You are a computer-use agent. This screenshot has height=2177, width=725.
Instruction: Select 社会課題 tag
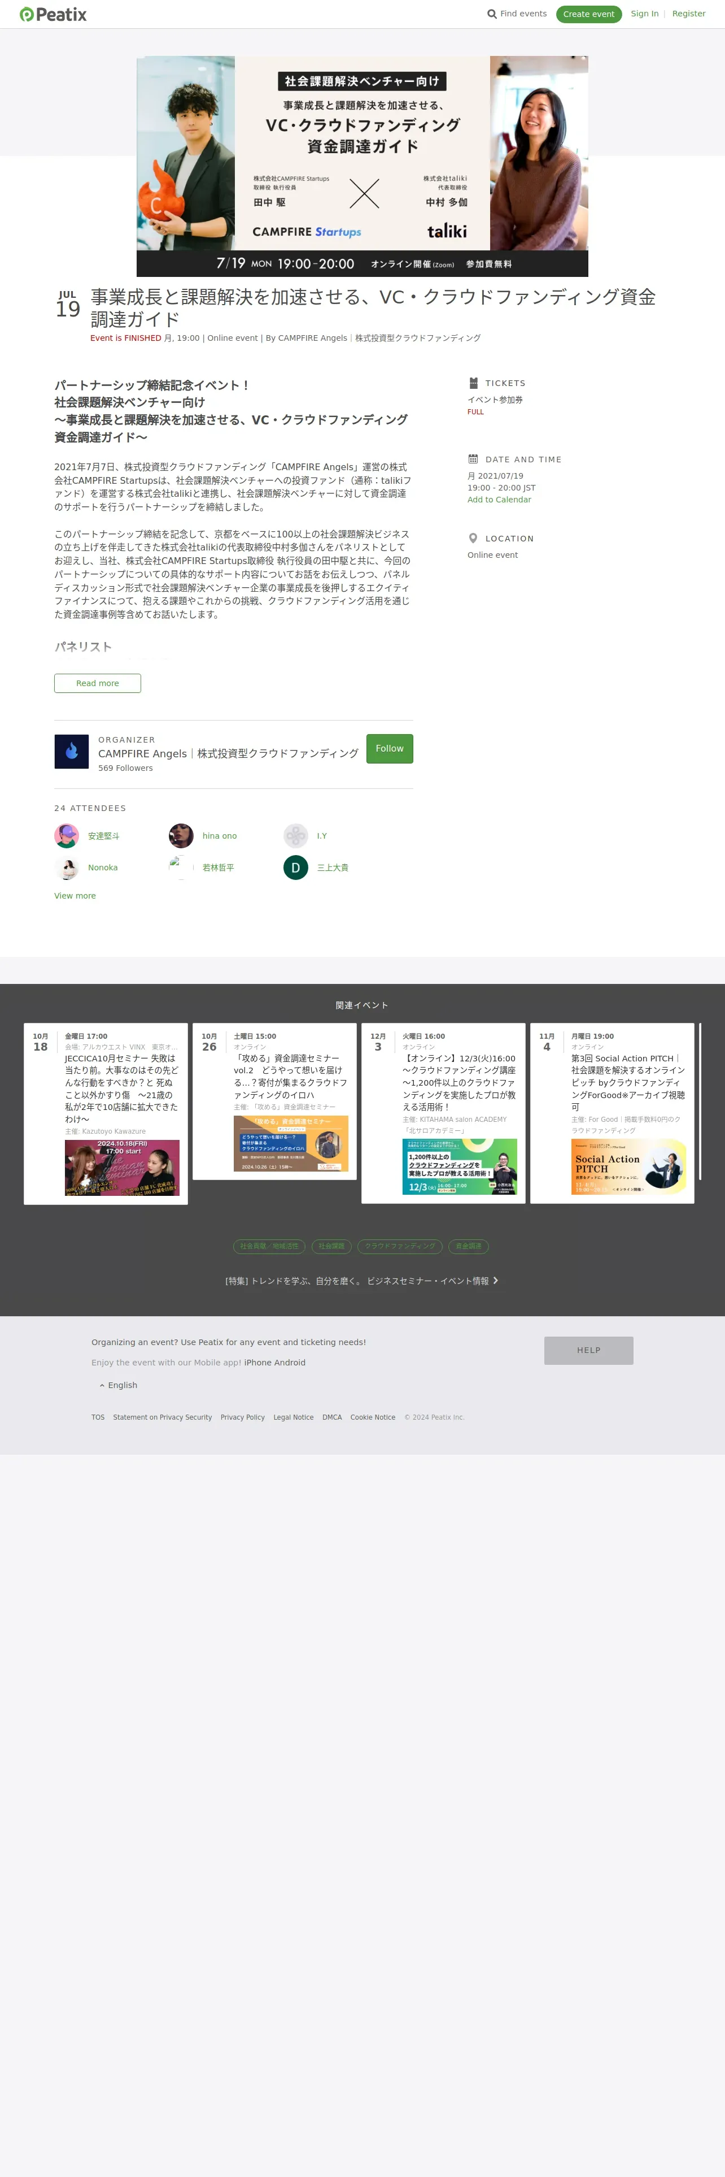tap(331, 1246)
